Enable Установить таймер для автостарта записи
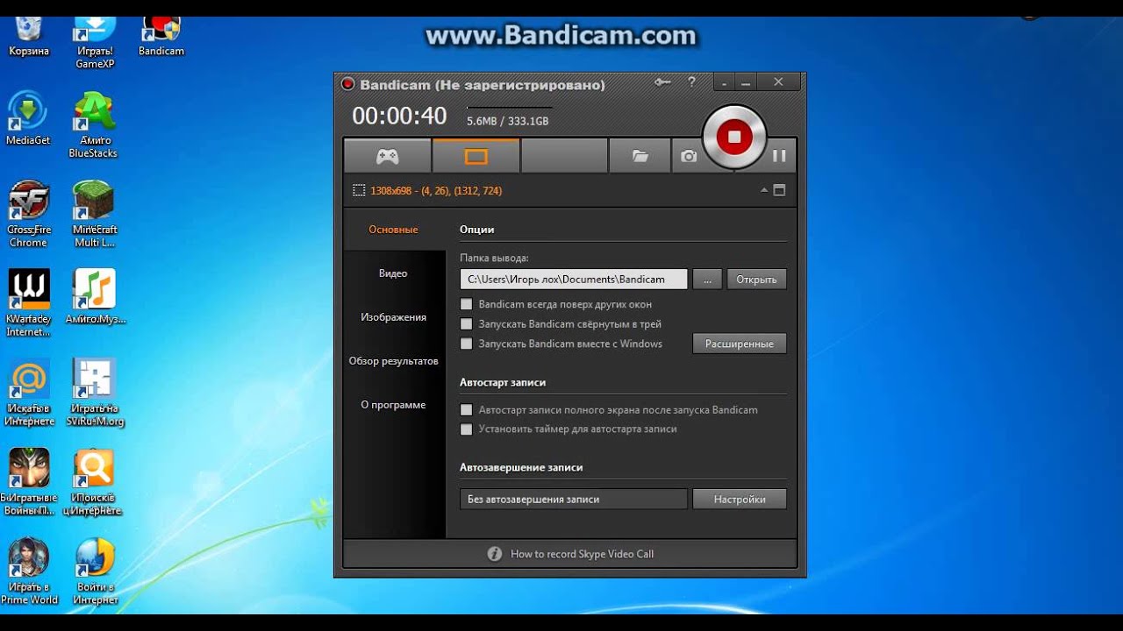 click(467, 429)
